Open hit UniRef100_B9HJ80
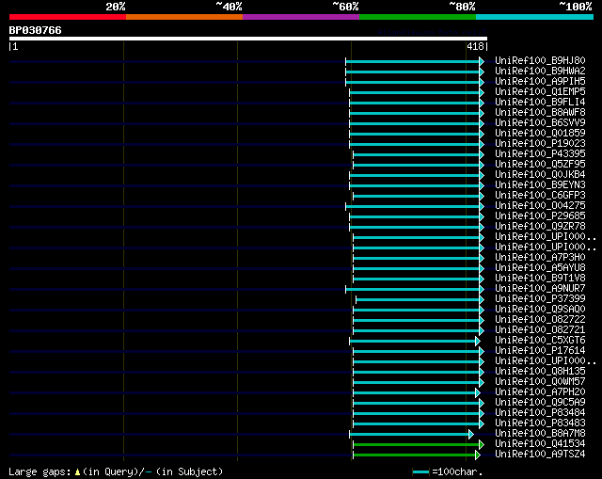 point(540,60)
